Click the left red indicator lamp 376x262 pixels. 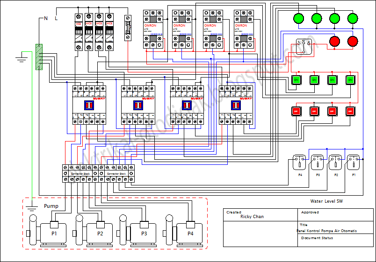(x=335, y=41)
